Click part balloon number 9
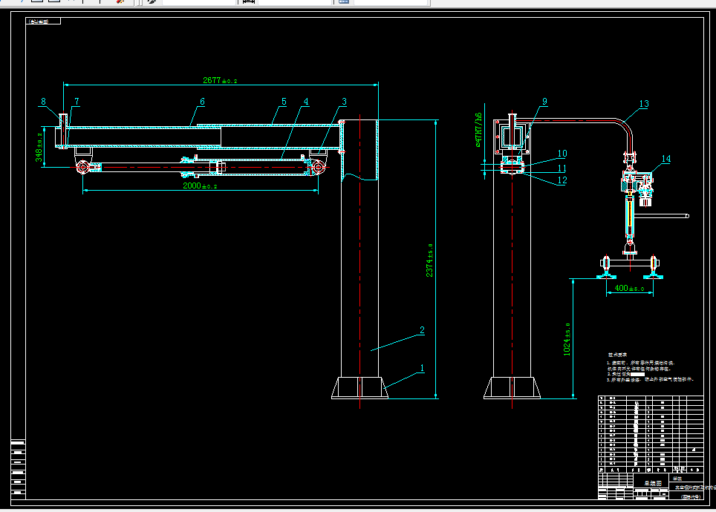 click(x=544, y=102)
